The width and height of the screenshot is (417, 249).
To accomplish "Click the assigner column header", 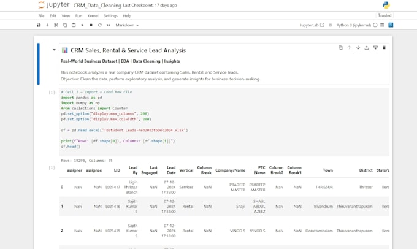I will coord(74,170).
